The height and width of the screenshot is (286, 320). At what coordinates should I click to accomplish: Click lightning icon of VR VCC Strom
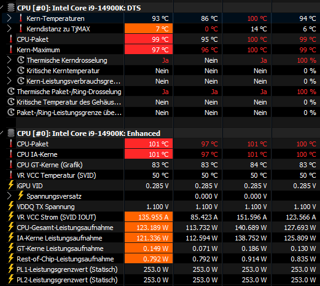tap(11, 216)
